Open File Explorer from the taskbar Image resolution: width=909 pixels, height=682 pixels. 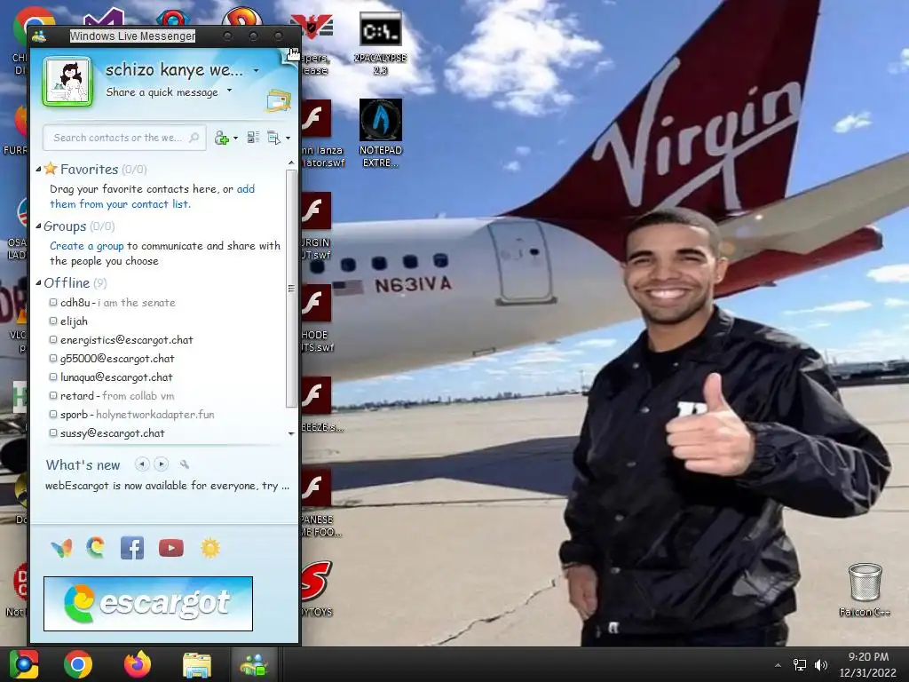[x=197, y=664]
